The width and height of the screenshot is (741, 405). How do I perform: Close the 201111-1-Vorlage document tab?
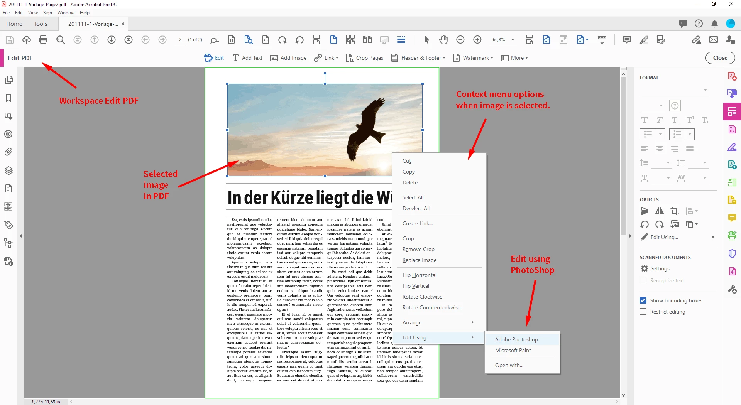[123, 24]
